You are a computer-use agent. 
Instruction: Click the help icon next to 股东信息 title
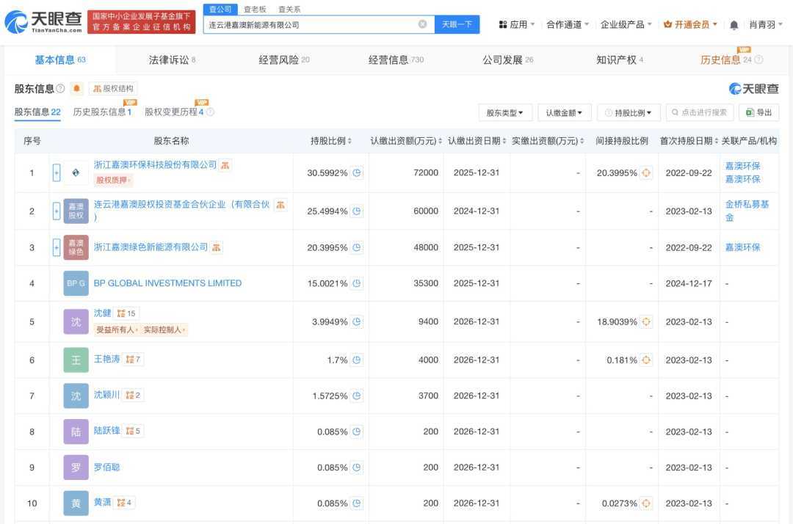pyautogui.click(x=60, y=89)
